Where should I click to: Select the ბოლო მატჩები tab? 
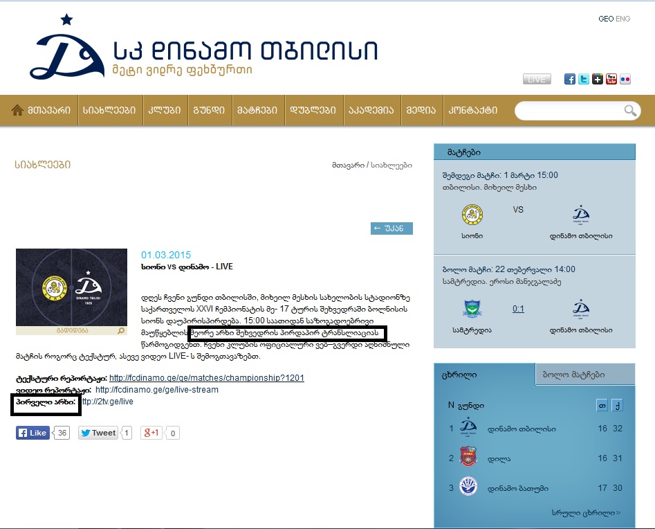click(x=586, y=375)
